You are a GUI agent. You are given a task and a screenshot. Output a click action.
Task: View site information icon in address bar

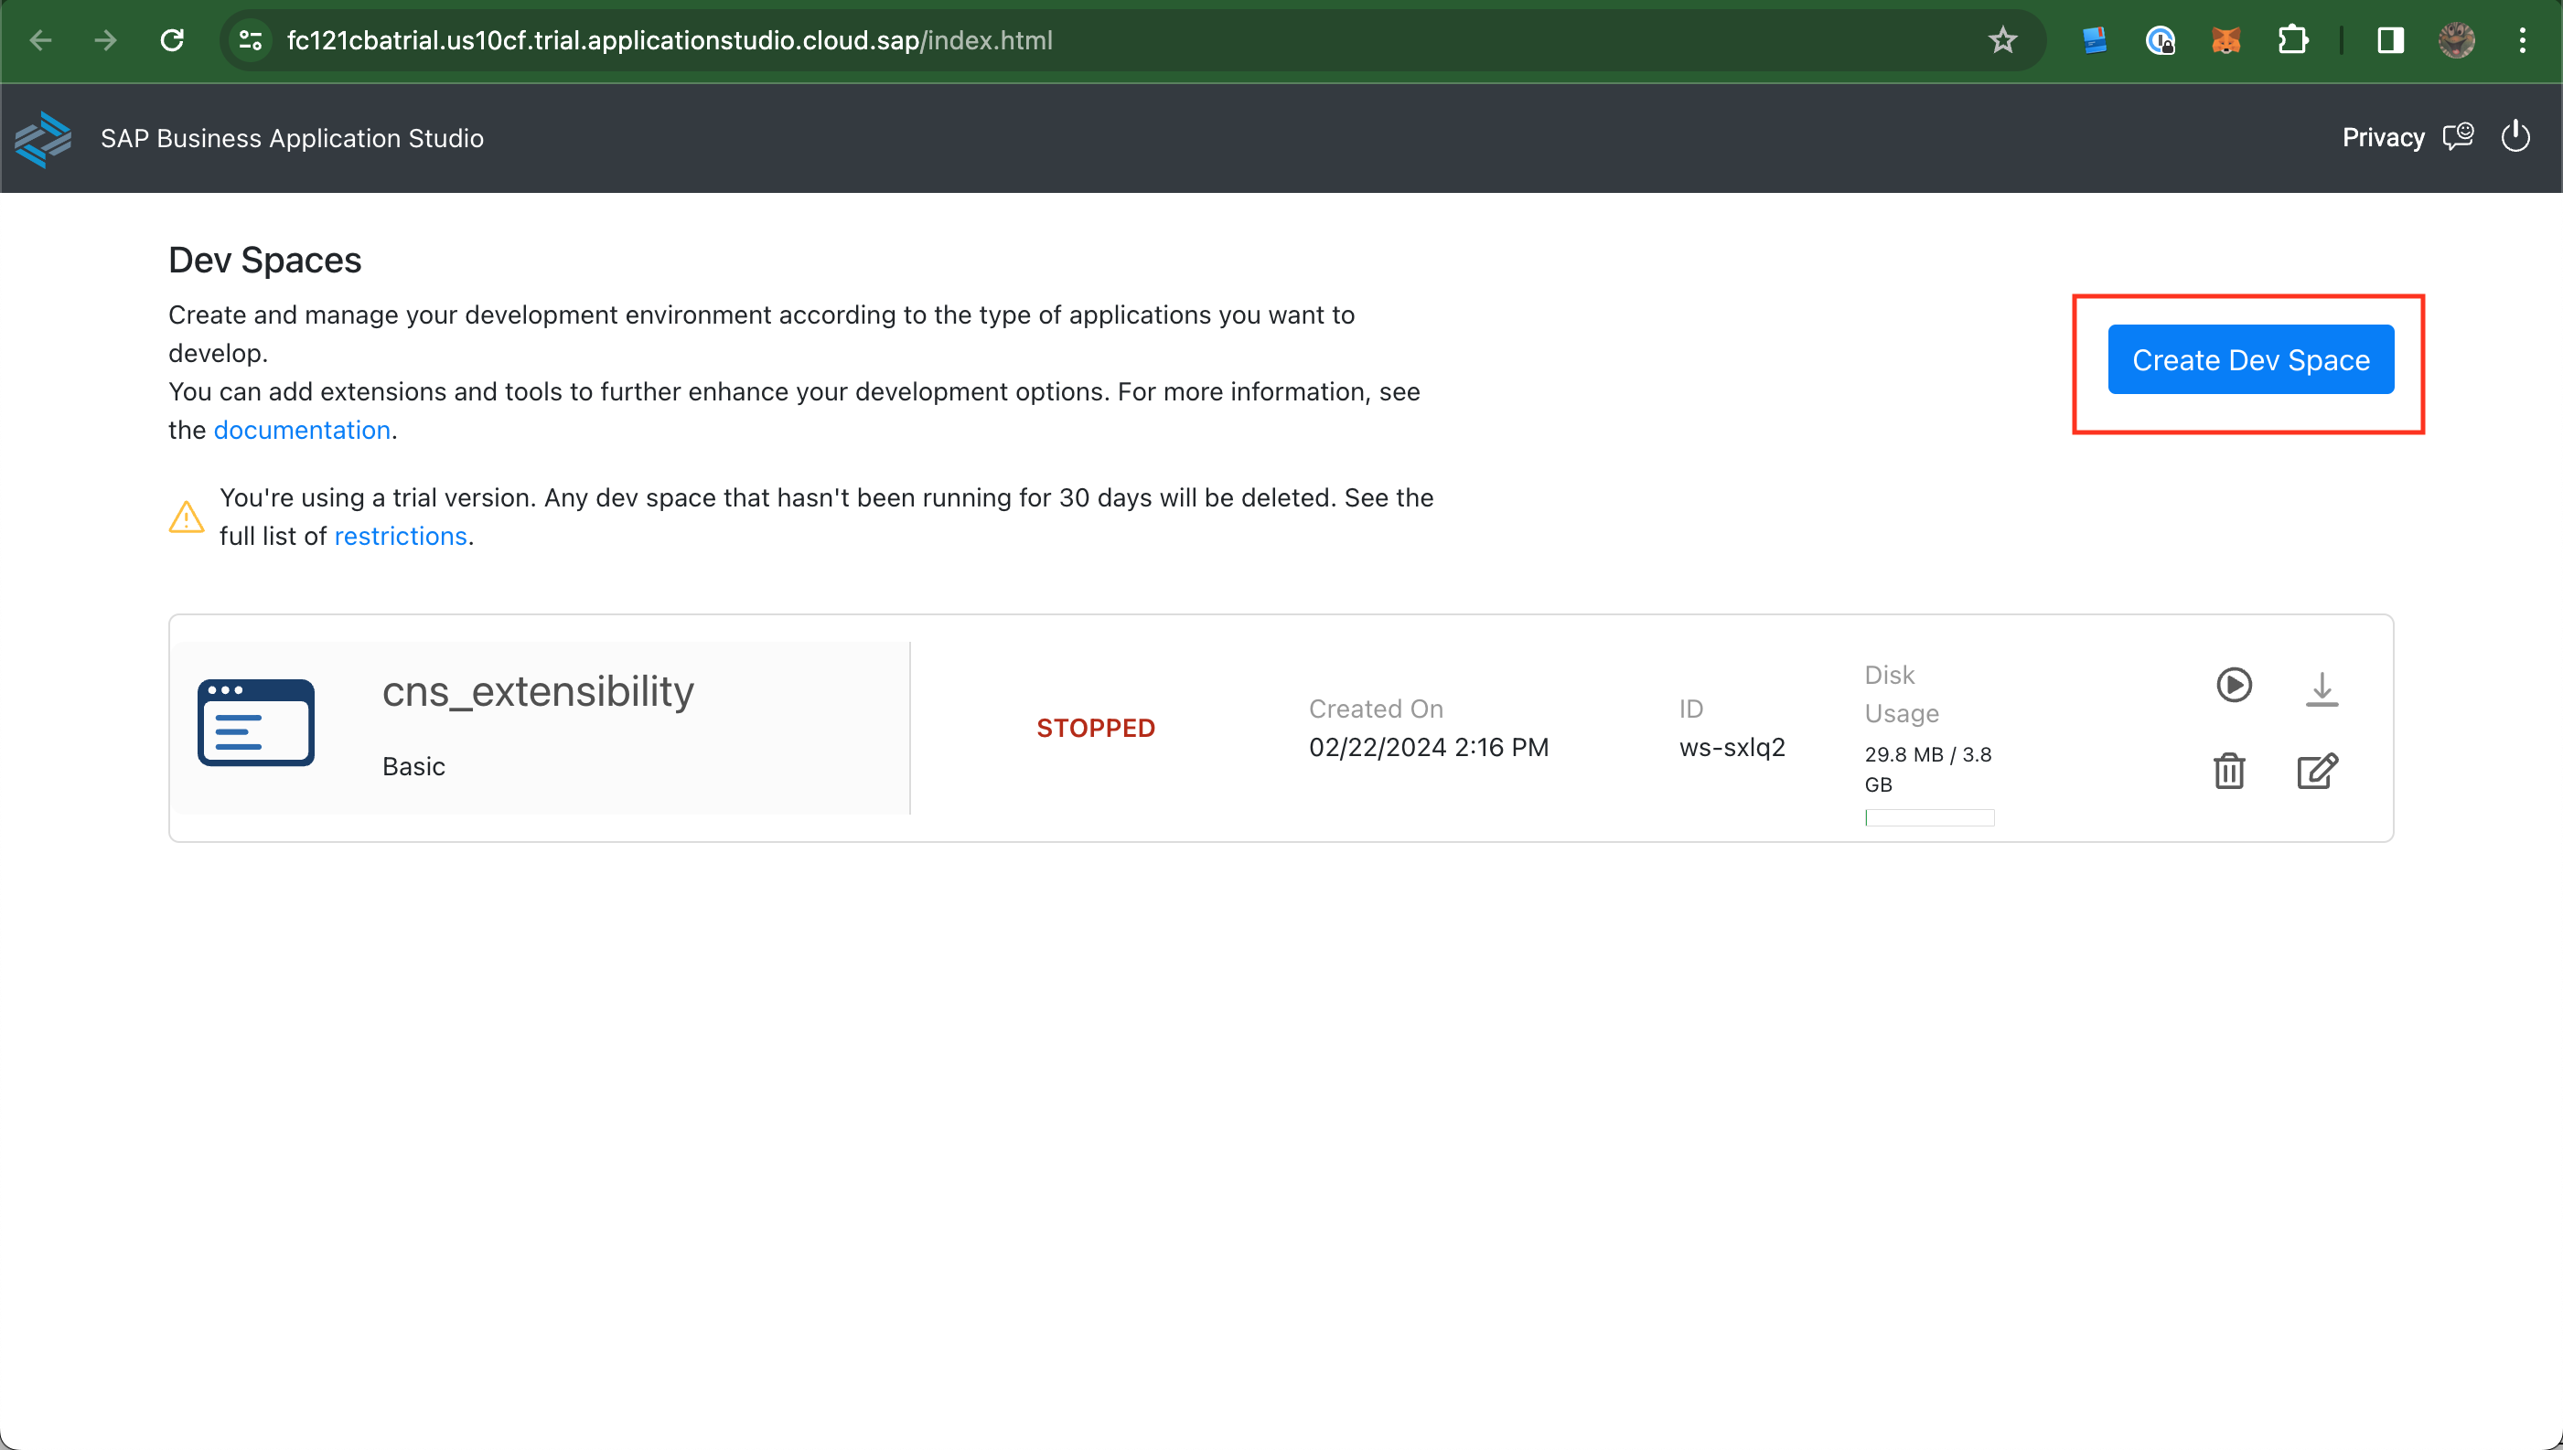coord(250,40)
